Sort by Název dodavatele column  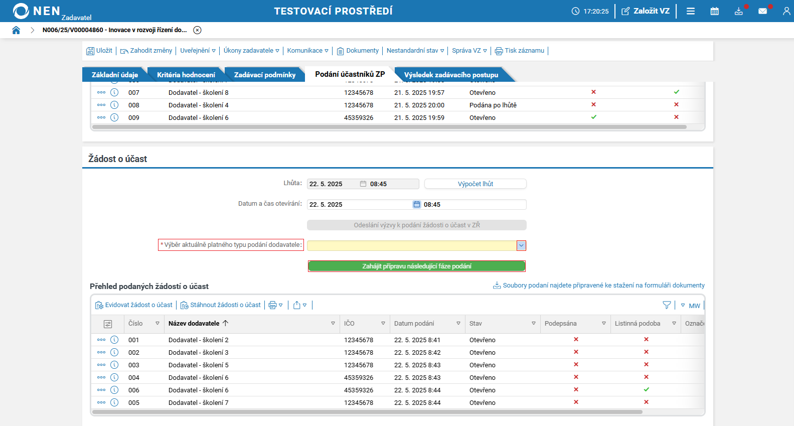pos(198,324)
